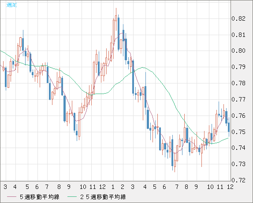Viewport: 253px width, 203px height.
Task: Click the 0.74 price axis label
Action: point(238,148)
